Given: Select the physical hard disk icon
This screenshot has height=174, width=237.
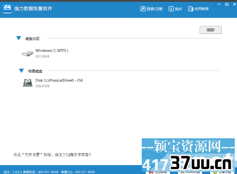Looking at the screenshot, I should pos(28,83).
